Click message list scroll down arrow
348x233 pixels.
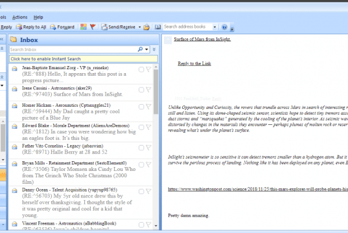pos(156,226)
